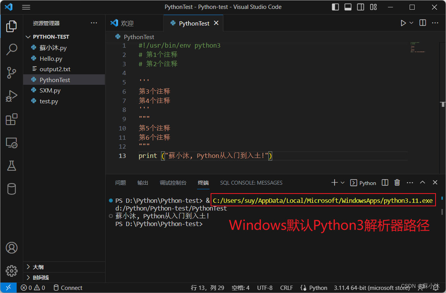Viewport: 446px width, 293px height.
Task: Maximize the panel with the up chevron
Action: (422, 182)
